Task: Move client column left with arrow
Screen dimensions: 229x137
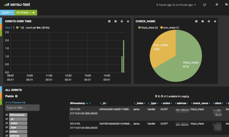Action: (213, 103)
